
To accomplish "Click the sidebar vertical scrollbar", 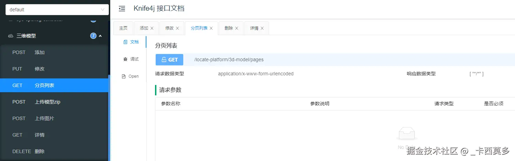I will click(109, 118).
